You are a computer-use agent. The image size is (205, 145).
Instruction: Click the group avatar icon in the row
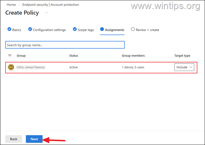pos(11,67)
